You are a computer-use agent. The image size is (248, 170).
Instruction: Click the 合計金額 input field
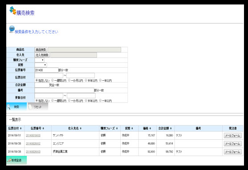42,85
